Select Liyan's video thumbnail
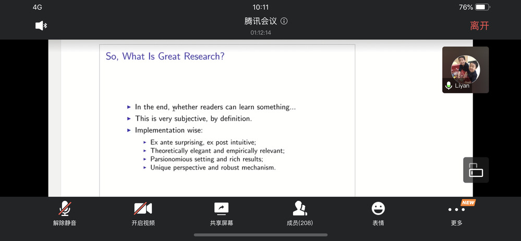Viewport: 521px width, 241px height. 465,69
